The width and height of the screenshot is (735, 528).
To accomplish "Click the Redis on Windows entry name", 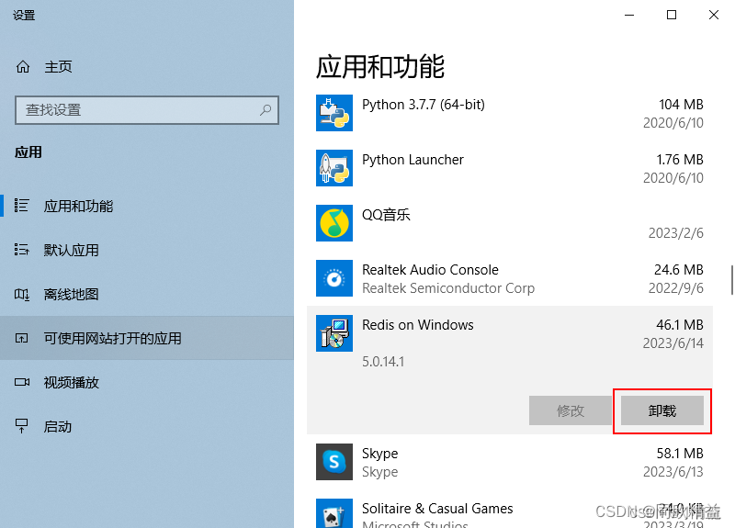I will point(418,325).
